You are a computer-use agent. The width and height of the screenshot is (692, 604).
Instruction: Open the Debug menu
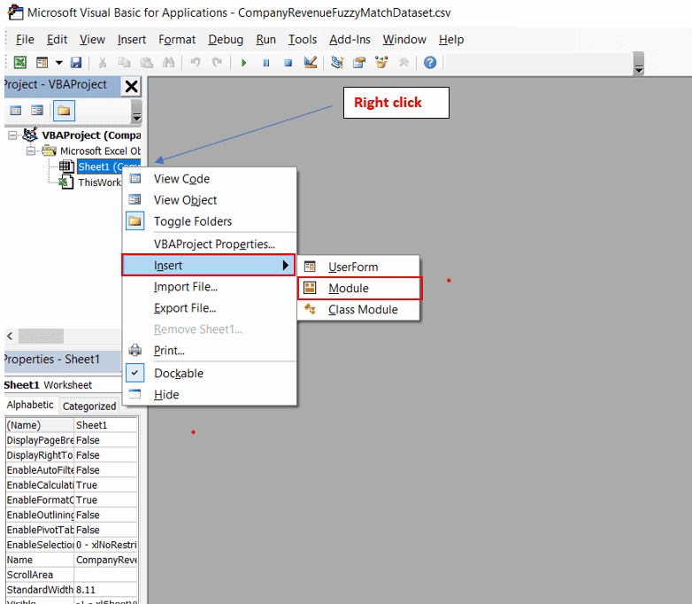226,40
